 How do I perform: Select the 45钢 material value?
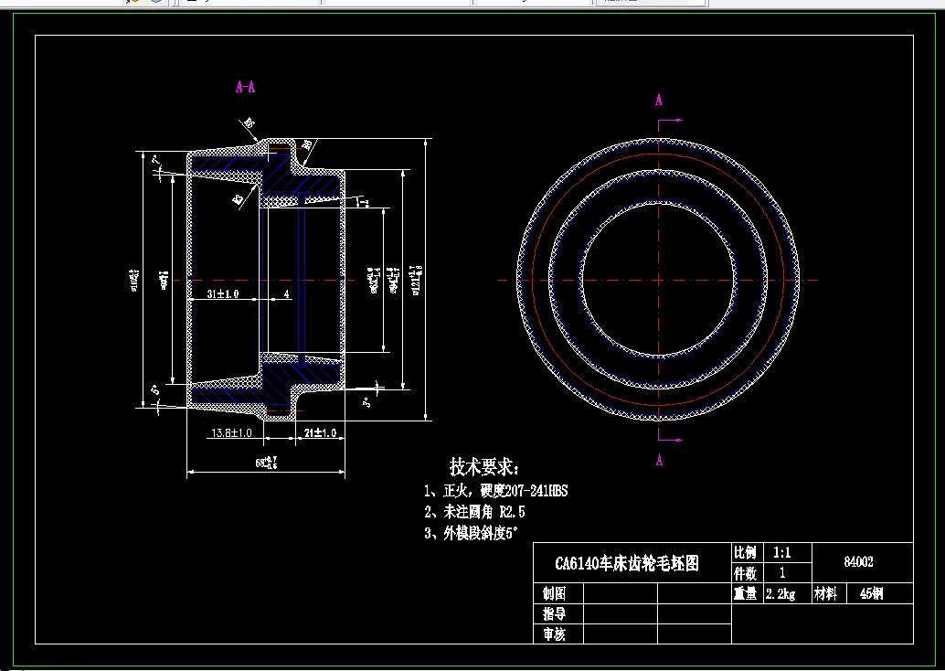pyautogui.click(x=871, y=593)
